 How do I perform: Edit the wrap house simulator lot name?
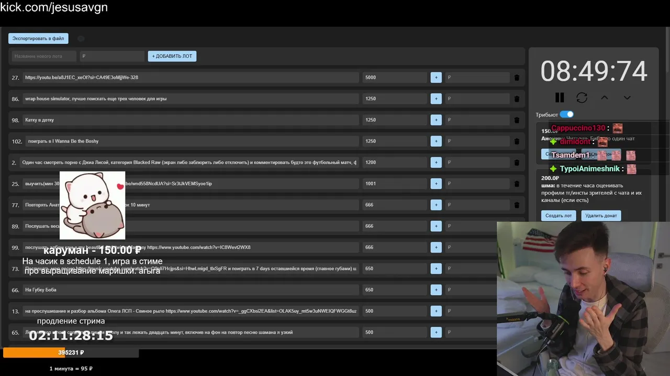(190, 99)
